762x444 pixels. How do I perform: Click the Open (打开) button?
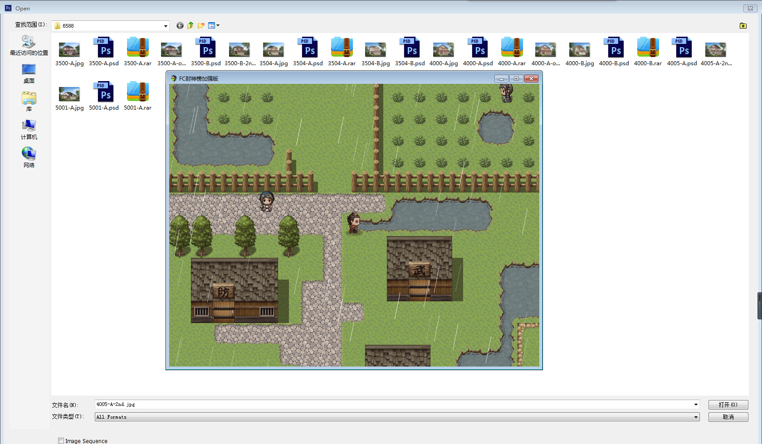pos(728,405)
